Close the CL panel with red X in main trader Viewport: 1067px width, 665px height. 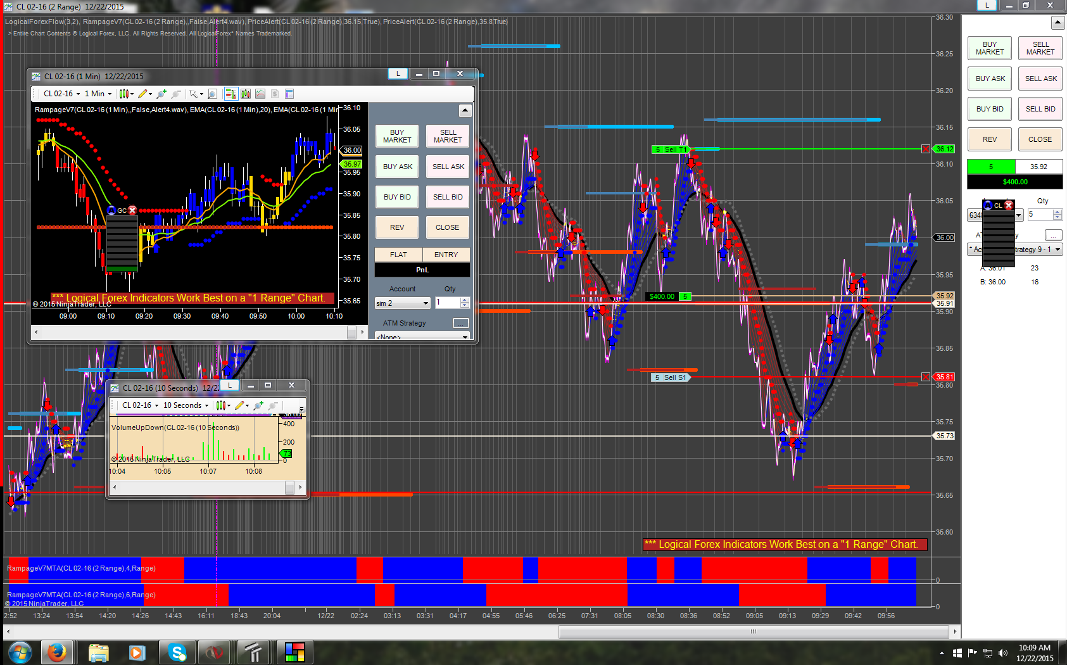coord(1009,205)
